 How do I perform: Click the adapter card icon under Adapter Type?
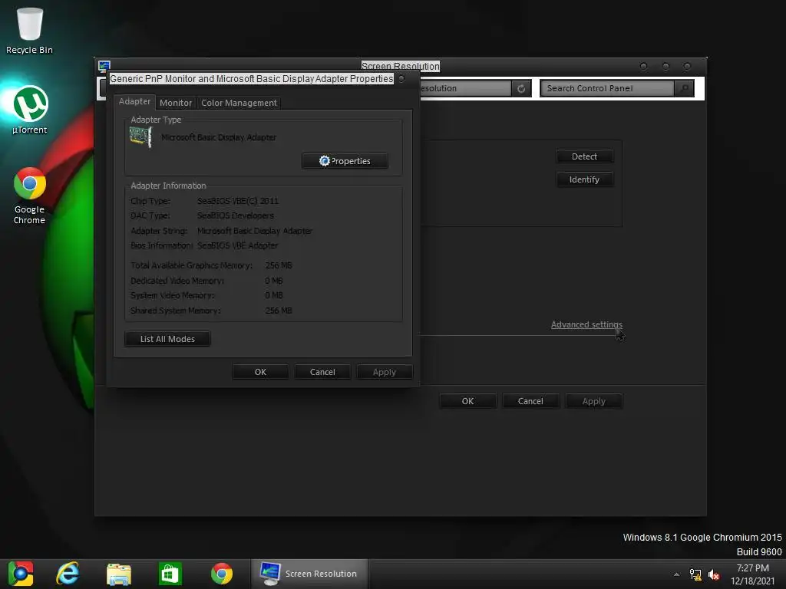point(140,137)
